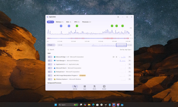Open AppControl icon on the taskbar
The image size is (178, 107).
(x=118, y=105)
